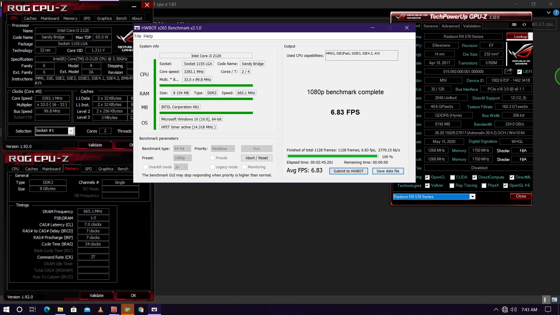Click the Close button in GPU-Z
The height and width of the screenshot is (315, 560).
521,196
